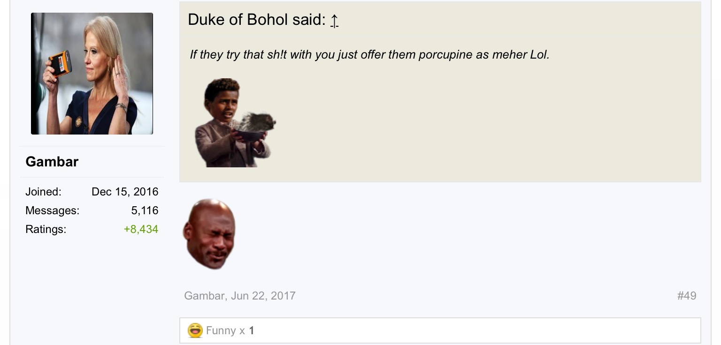Viewport: 721px width, 345px height.
Task: Click the Funny smiley rating icon
Action: pos(195,330)
